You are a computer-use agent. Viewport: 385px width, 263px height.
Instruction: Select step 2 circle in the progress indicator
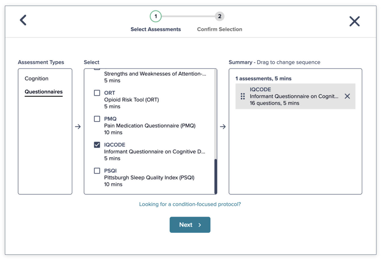click(220, 16)
